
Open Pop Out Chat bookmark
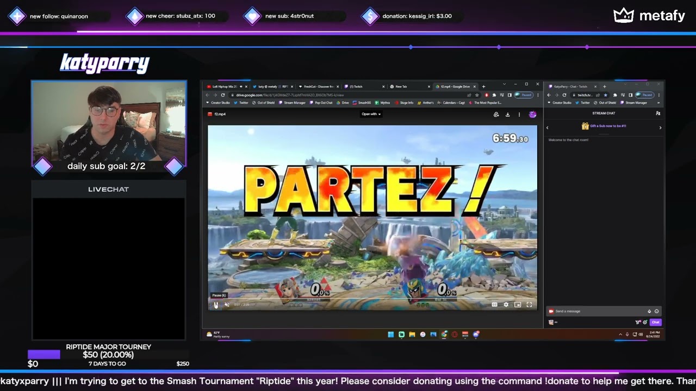[x=321, y=103]
